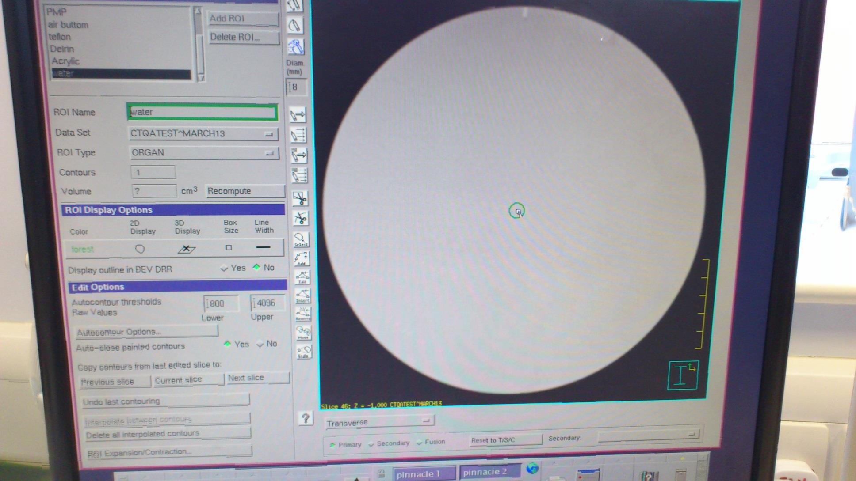Click the lock icon in the taskbar

[381, 474]
